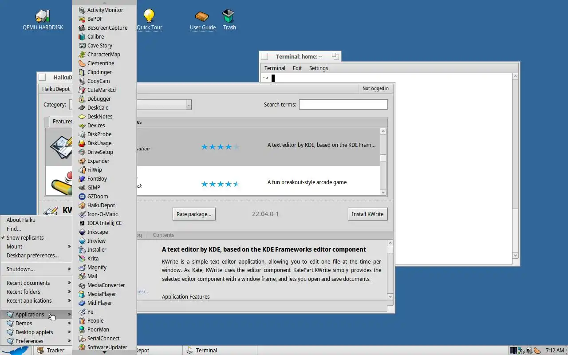Open MediaPlayer from applications menu
The height and width of the screenshot is (355, 568).
click(x=104, y=294)
